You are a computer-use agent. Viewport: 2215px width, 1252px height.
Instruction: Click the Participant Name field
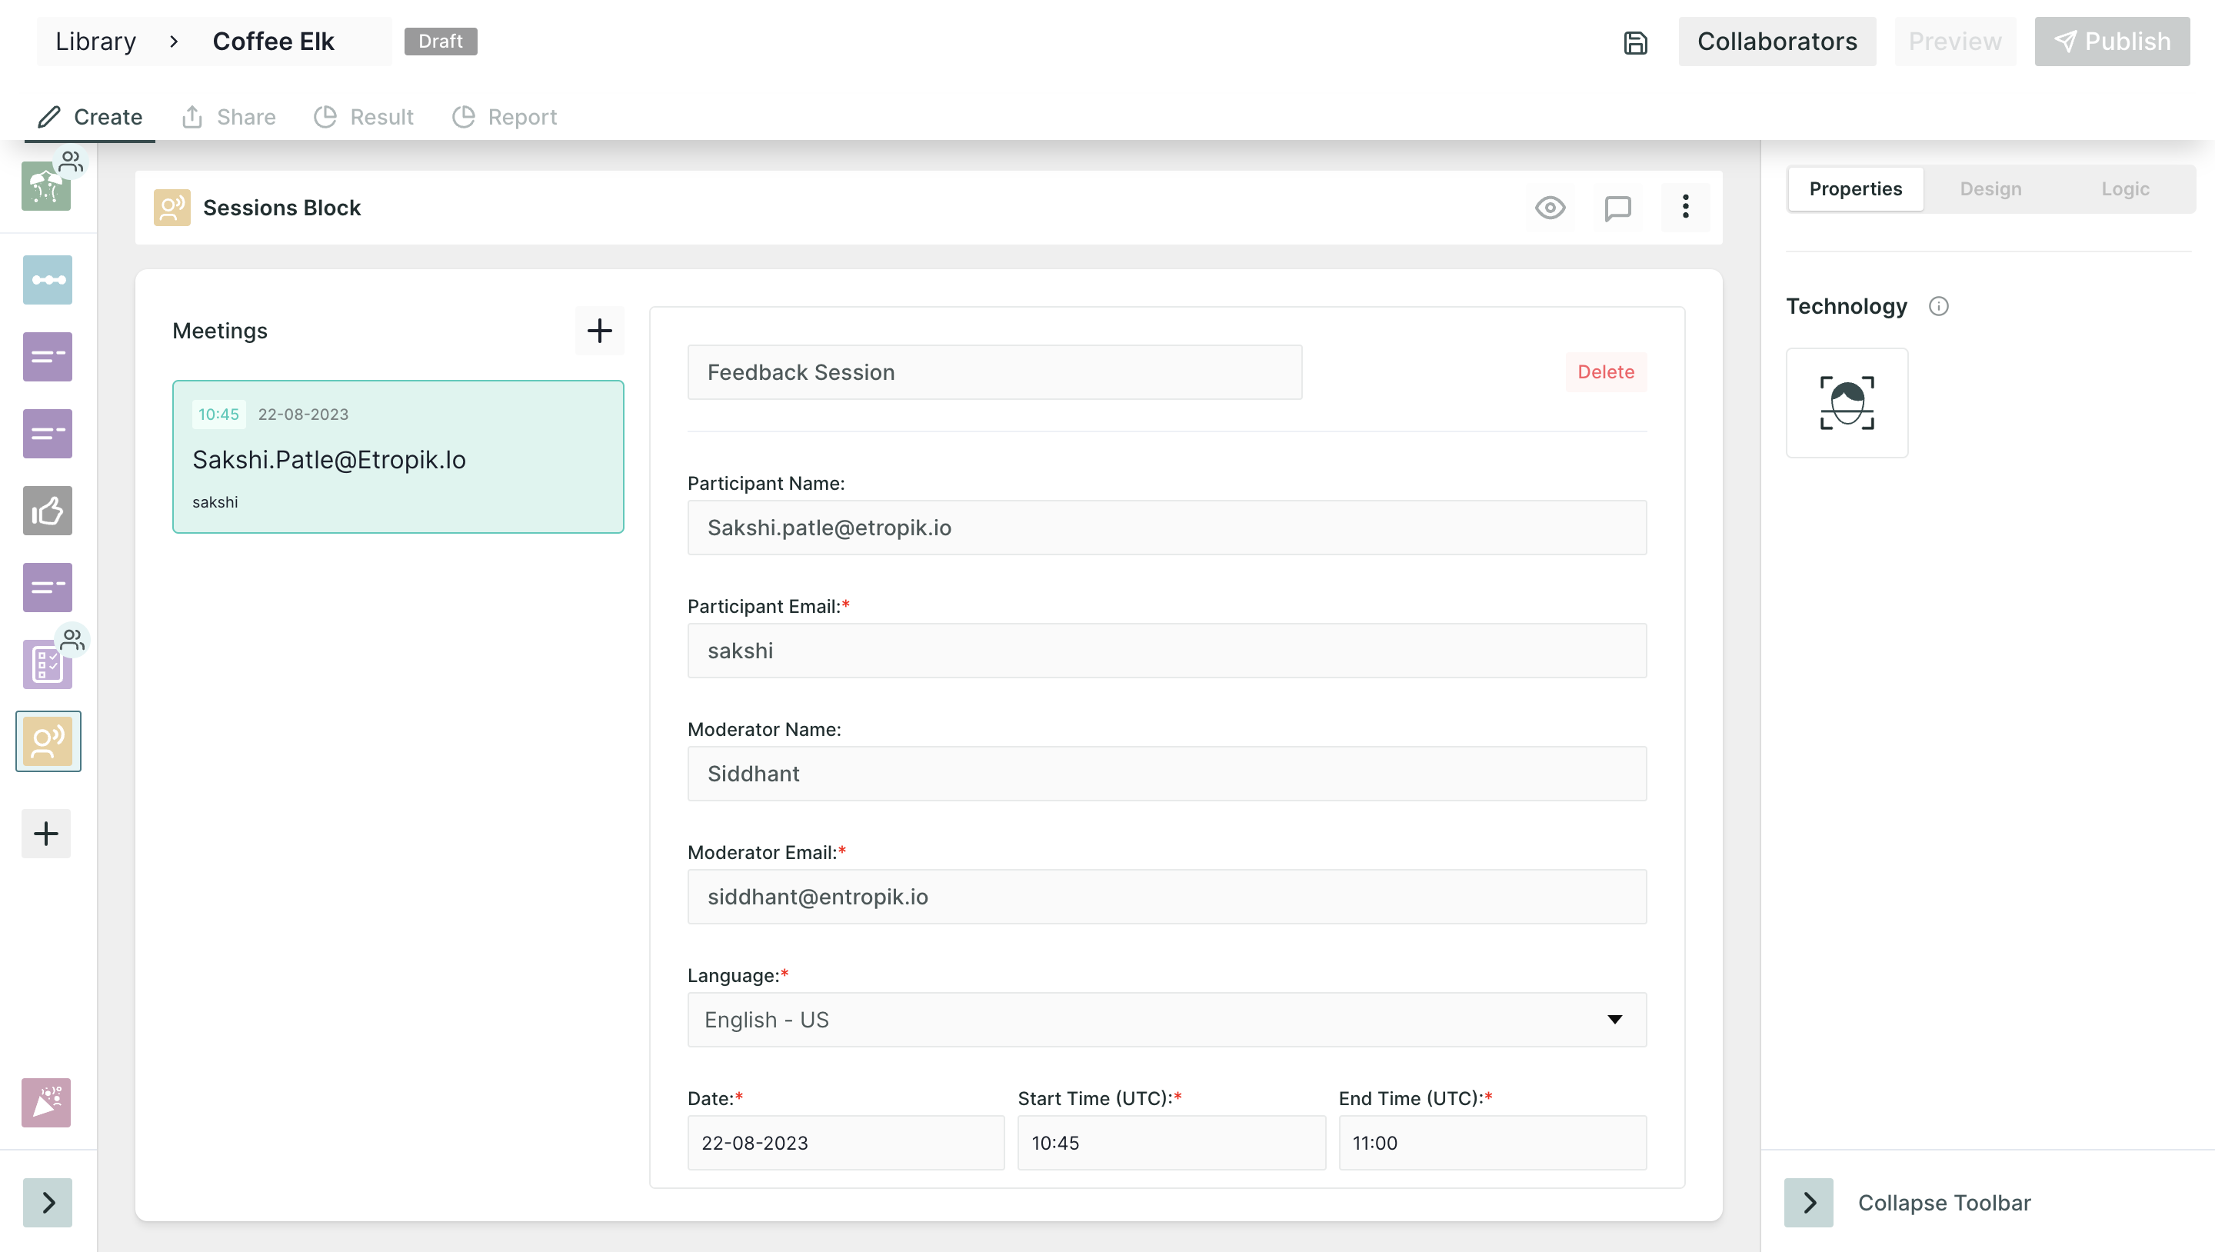click(1166, 528)
